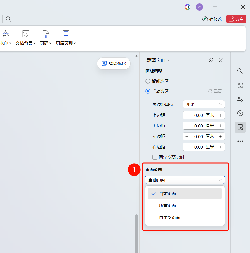Open the 水印 watermark tool

pyautogui.click(x=6, y=38)
